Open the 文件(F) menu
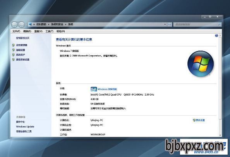 (16, 31)
